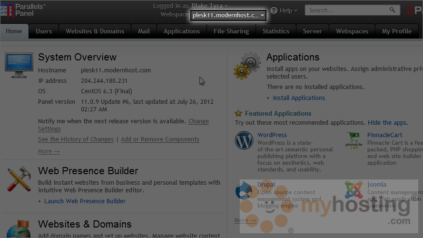Click the Help question mark icon

[x=274, y=10]
